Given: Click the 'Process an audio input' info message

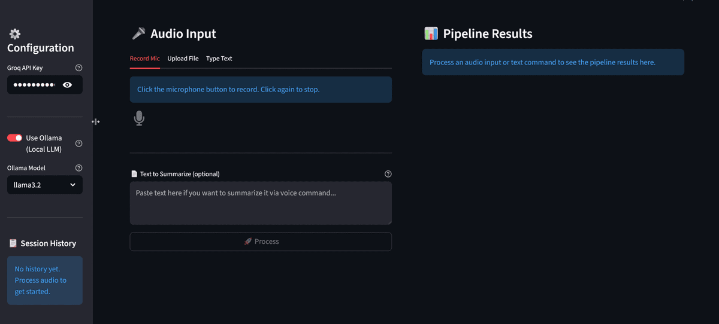Looking at the screenshot, I should pos(553,62).
